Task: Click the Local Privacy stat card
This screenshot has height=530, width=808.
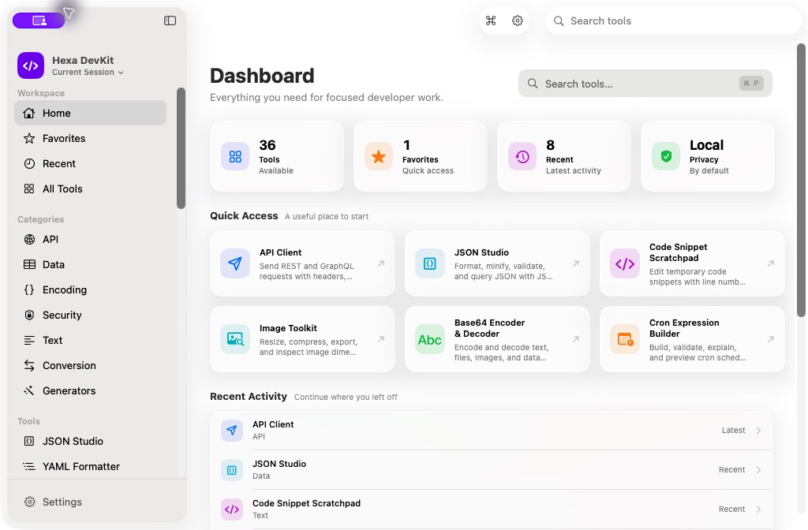Action: (x=708, y=156)
